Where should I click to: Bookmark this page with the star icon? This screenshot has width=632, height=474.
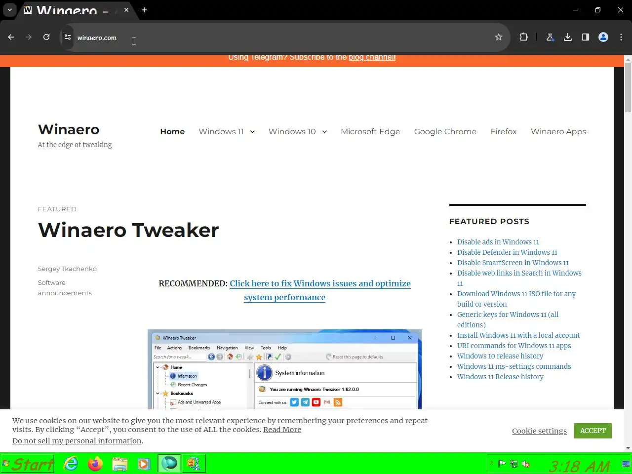[499, 37]
